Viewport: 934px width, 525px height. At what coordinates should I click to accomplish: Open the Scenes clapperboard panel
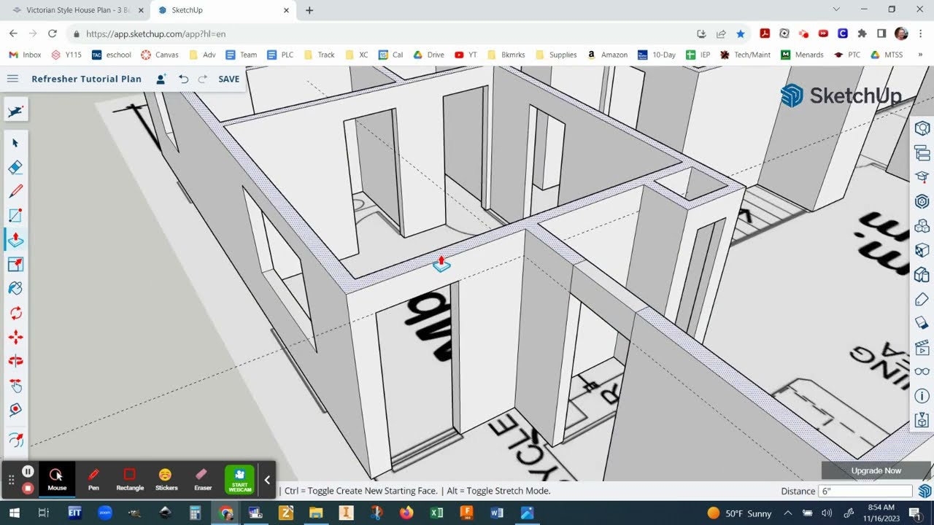[922, 347]
